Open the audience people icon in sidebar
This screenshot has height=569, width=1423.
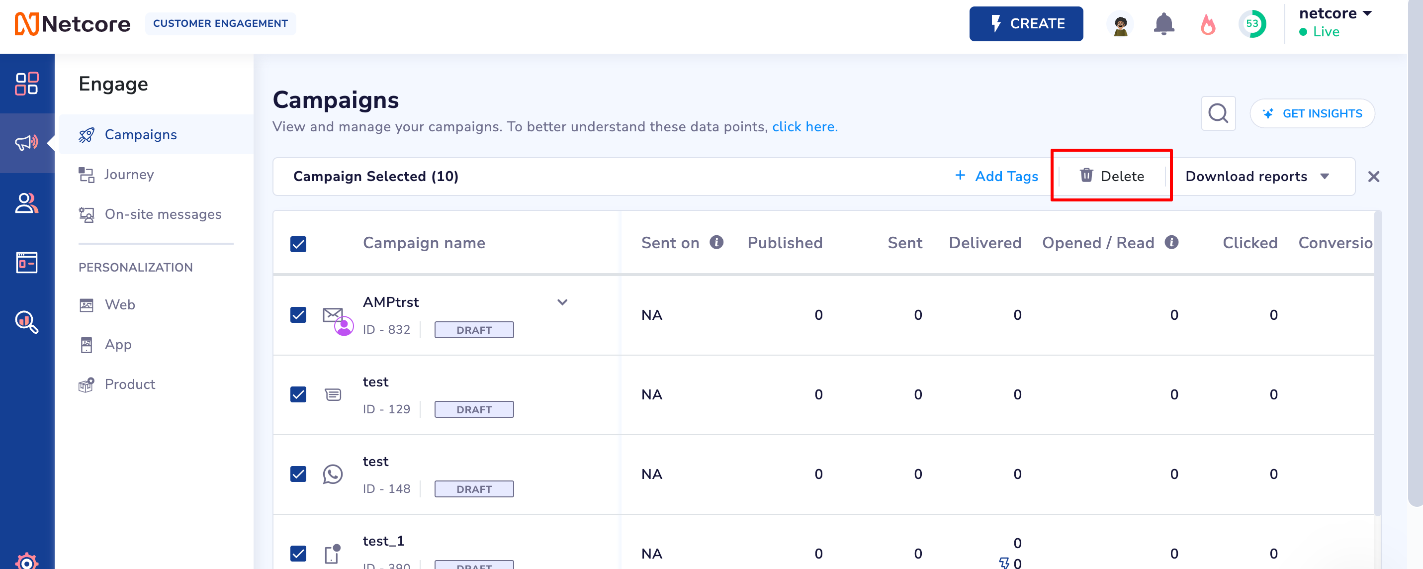click(x=26, y=203)
